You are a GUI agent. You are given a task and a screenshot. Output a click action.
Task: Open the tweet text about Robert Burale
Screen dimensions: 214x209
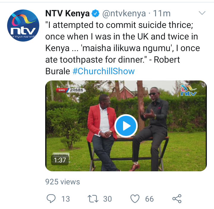(122, 48)
